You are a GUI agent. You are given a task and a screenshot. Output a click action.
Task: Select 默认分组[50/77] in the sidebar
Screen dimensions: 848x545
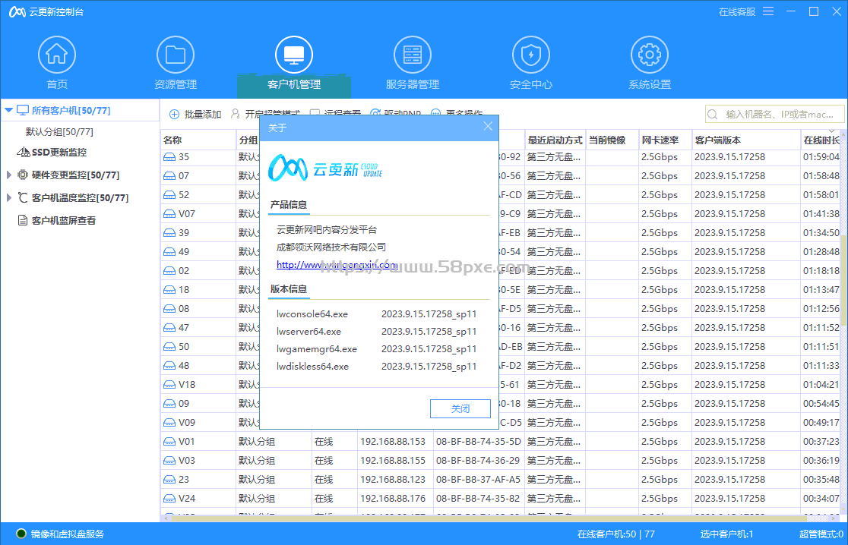(59, 132)
